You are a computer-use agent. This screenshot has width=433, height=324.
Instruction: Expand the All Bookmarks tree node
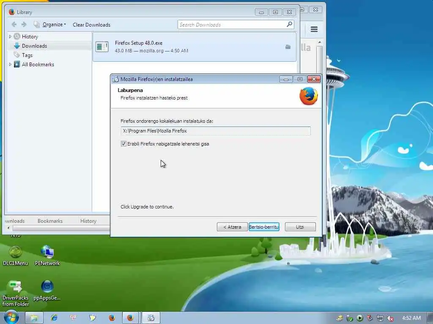[10, 65]
